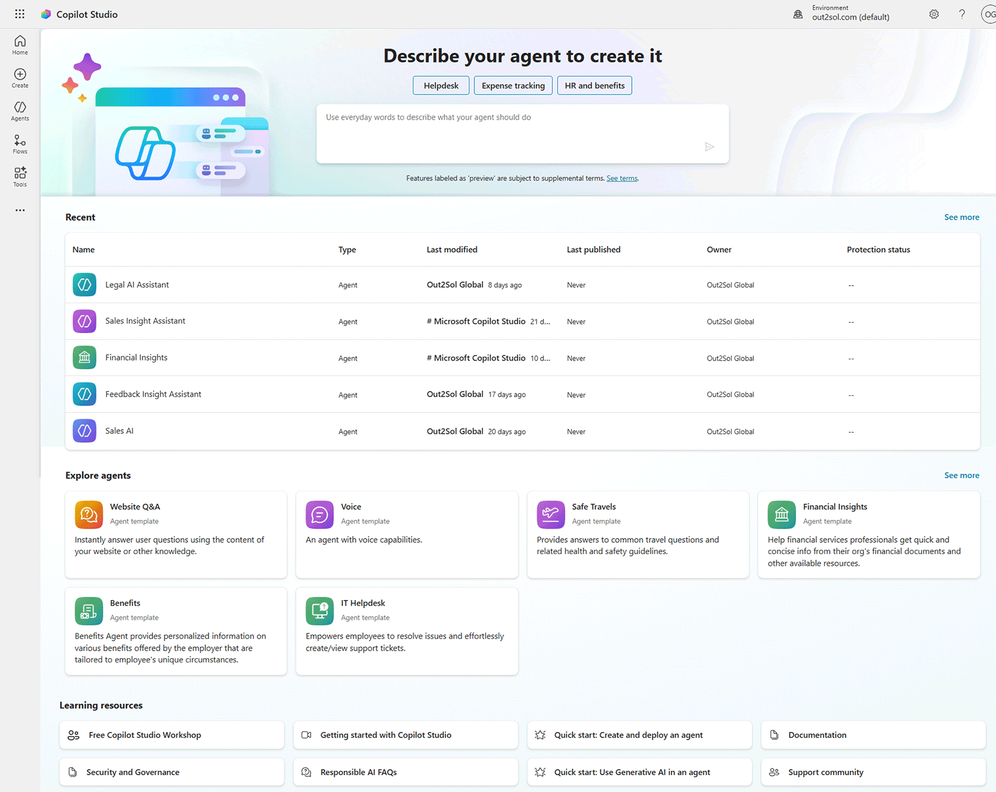Expand See more under Explore agents
The image size is (996, 792).
coord(961,475)
